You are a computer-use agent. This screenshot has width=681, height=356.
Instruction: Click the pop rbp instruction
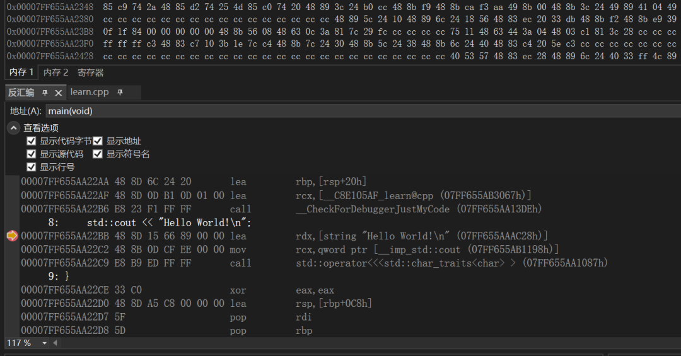pos(166,330)
